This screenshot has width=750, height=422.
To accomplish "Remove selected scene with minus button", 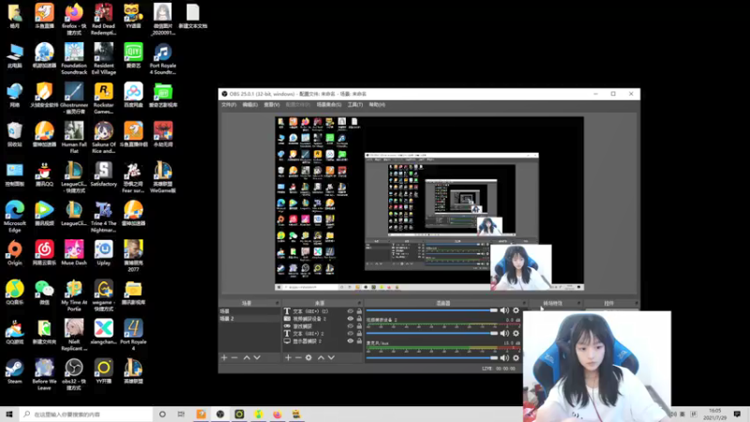I will pyautogui.click(x=234, y=357).
